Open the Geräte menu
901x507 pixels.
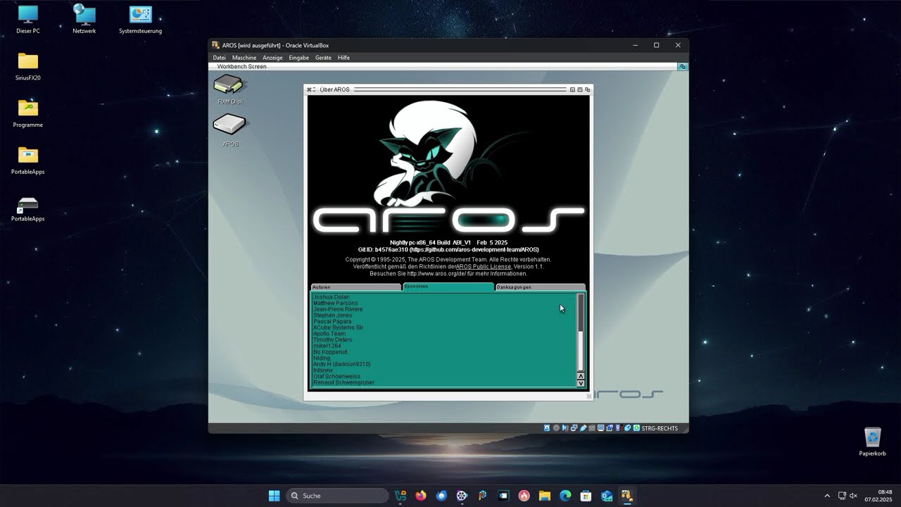click(323, 58)
